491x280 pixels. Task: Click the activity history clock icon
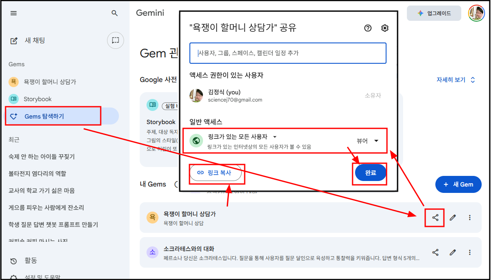(14, 261)
